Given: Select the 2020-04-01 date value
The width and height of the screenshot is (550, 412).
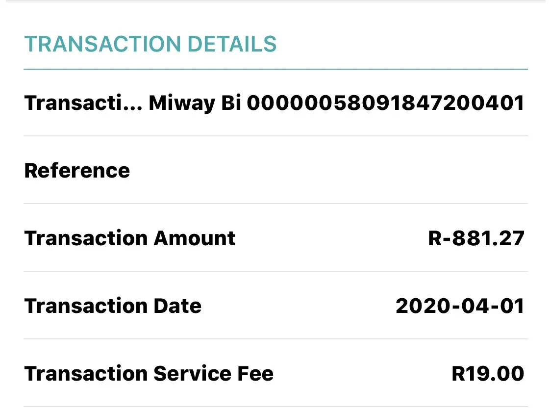Looking at the screenshot, I should pyautogui.click(x=460, y=306).
